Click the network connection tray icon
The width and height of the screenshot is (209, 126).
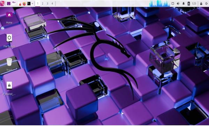[173, 3]
